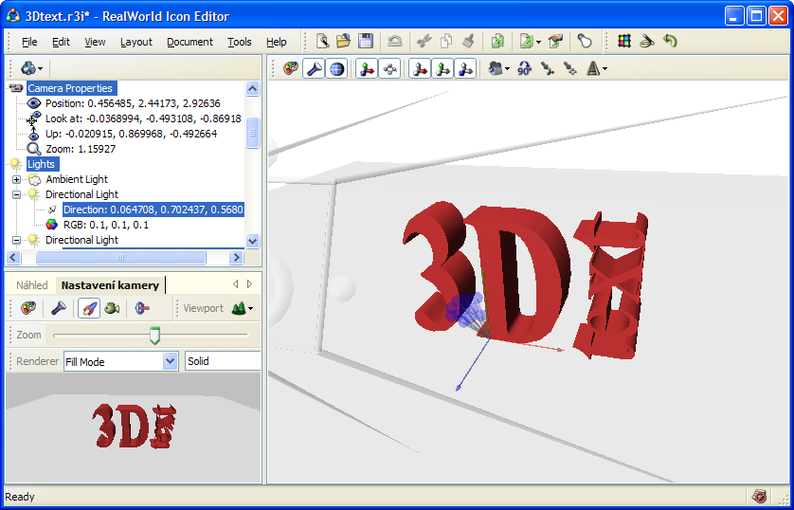Click the tree horizontal scrollbar thumb
The width and height of the screenshot is (794, 510).
tap(120, 257)
